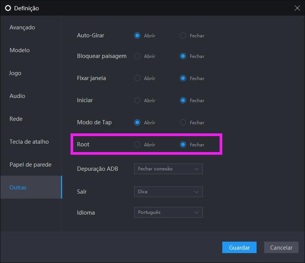Enable Root by selecting Abrir
The height and width of the screenshot is (263, 305).
click(137, 145)
